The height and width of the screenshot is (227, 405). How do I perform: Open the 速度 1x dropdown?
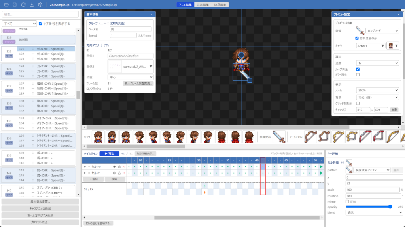[x=378, y=63]
